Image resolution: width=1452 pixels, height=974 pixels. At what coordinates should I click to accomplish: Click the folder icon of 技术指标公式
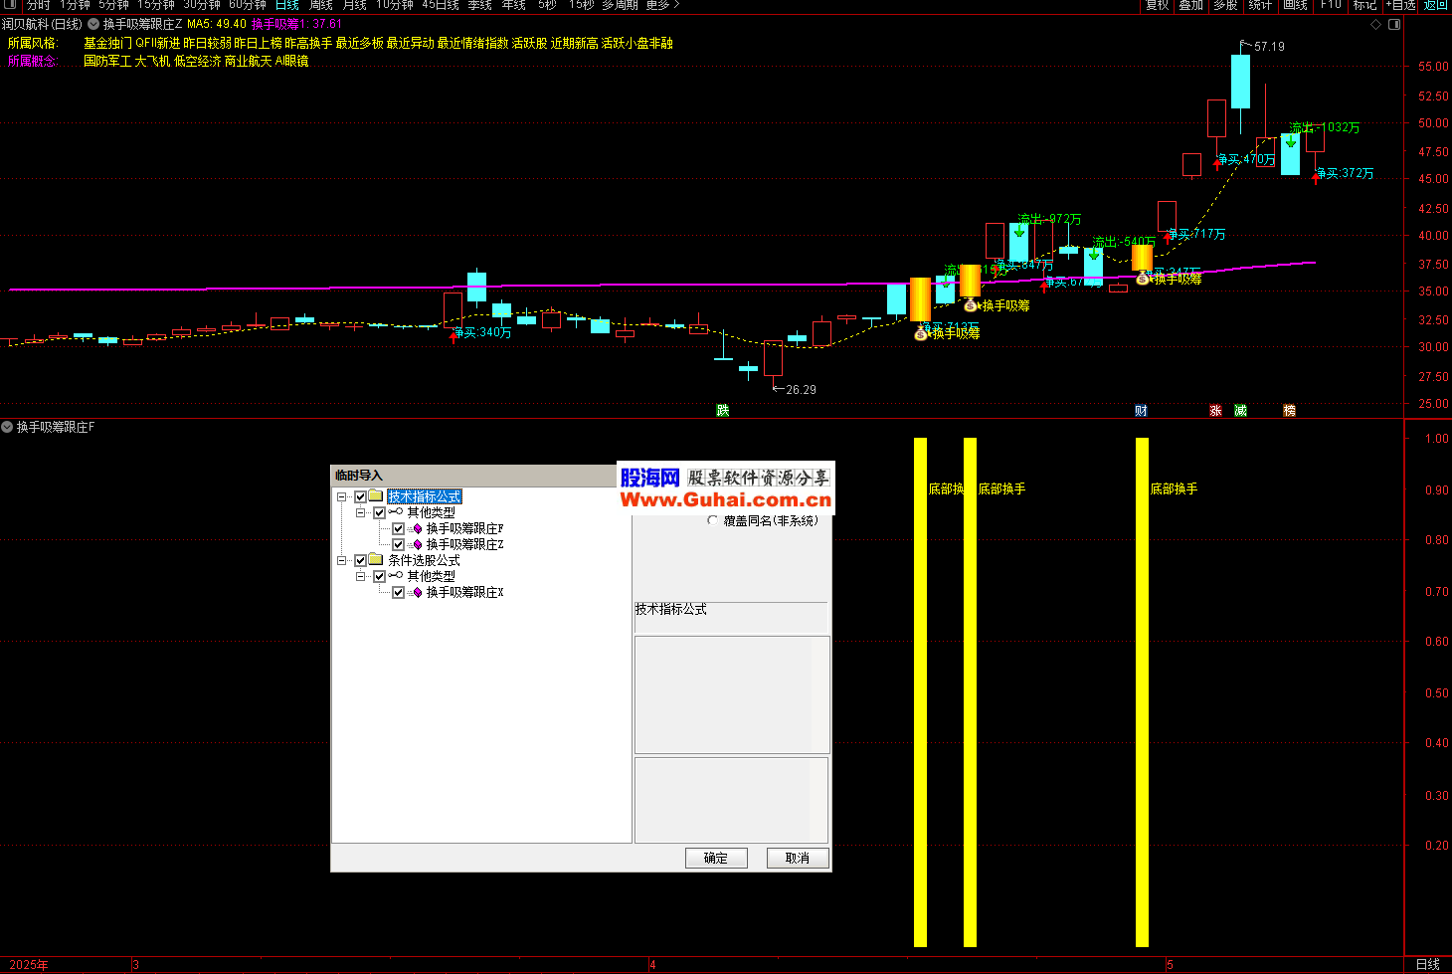(x=375, y=495)
